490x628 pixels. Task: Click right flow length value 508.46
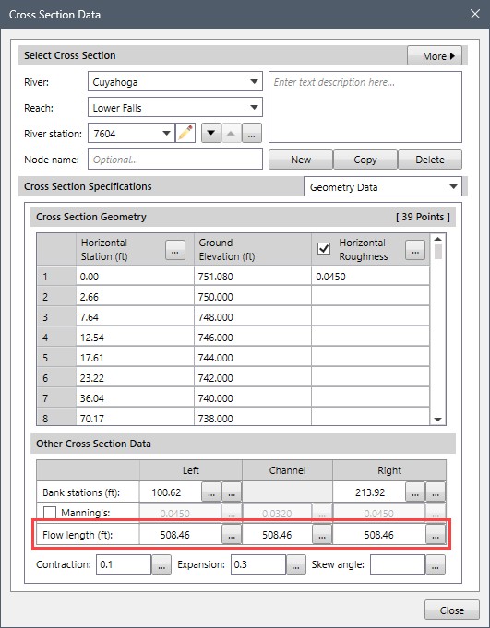[379, 535]
